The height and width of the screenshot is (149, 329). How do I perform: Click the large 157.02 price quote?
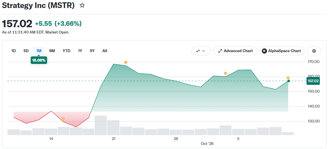pos(17,24)
